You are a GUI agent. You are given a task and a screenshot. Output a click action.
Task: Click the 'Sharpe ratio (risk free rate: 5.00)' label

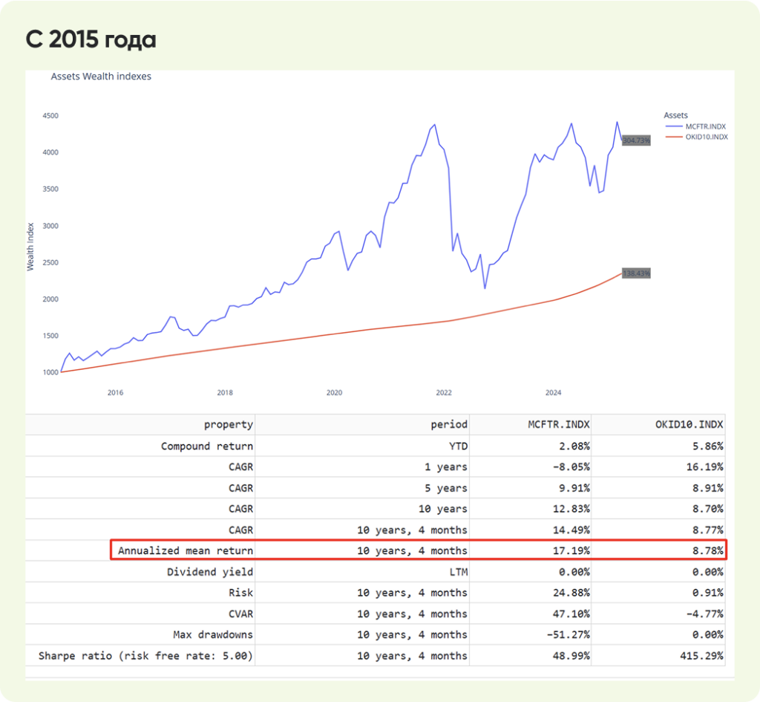146,656
